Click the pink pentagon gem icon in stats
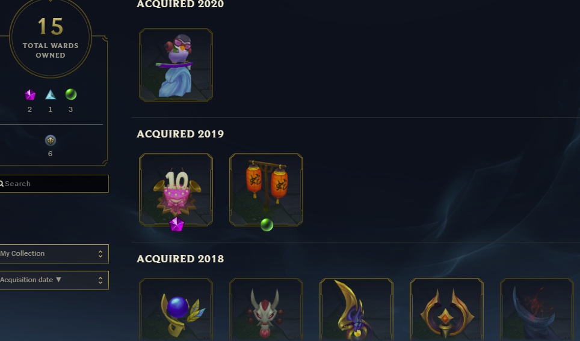This screenshot has height=341, width=580. tap(30, 95)
